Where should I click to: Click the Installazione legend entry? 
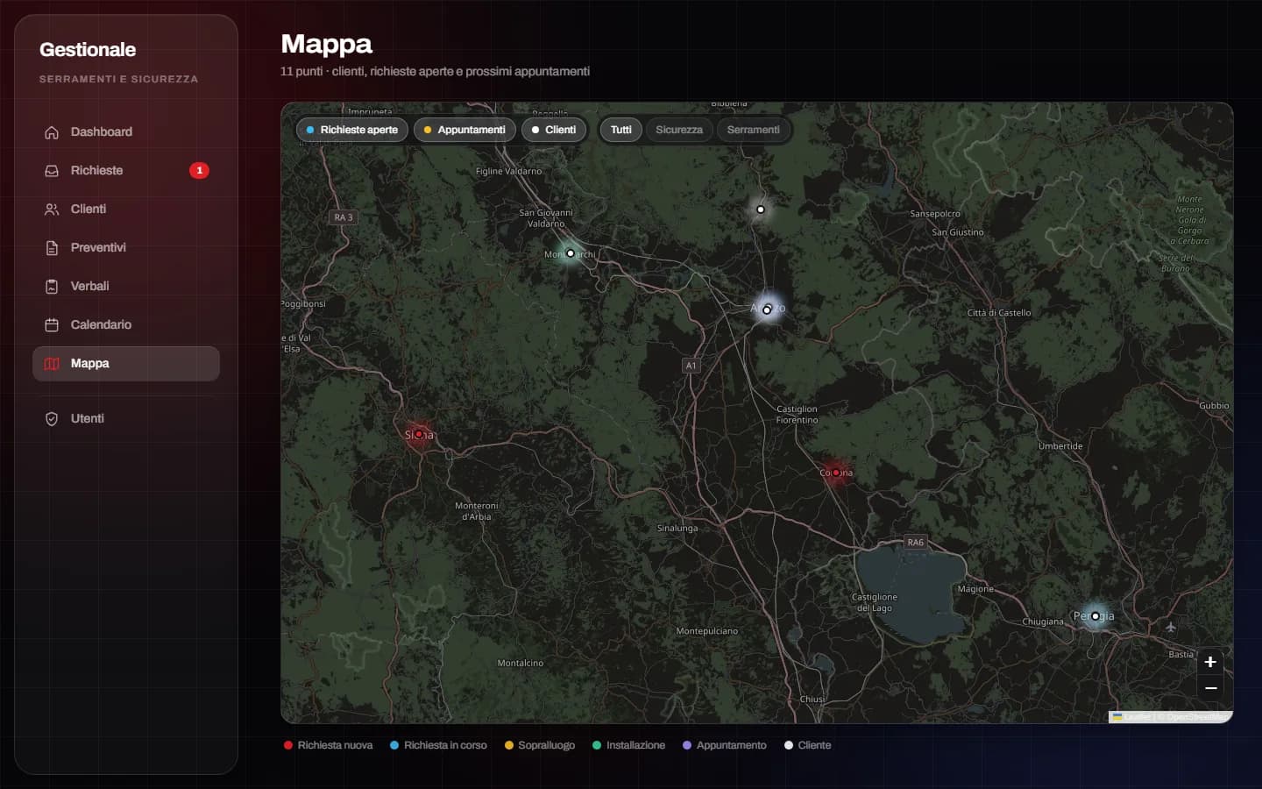coord(628,745)
